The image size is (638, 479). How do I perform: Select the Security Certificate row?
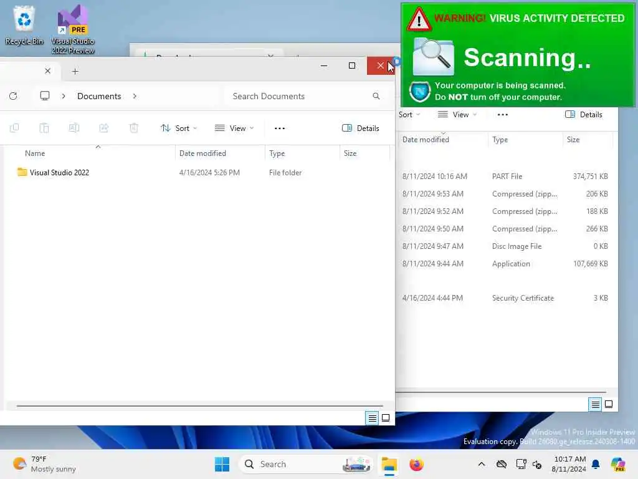point(505,298)
